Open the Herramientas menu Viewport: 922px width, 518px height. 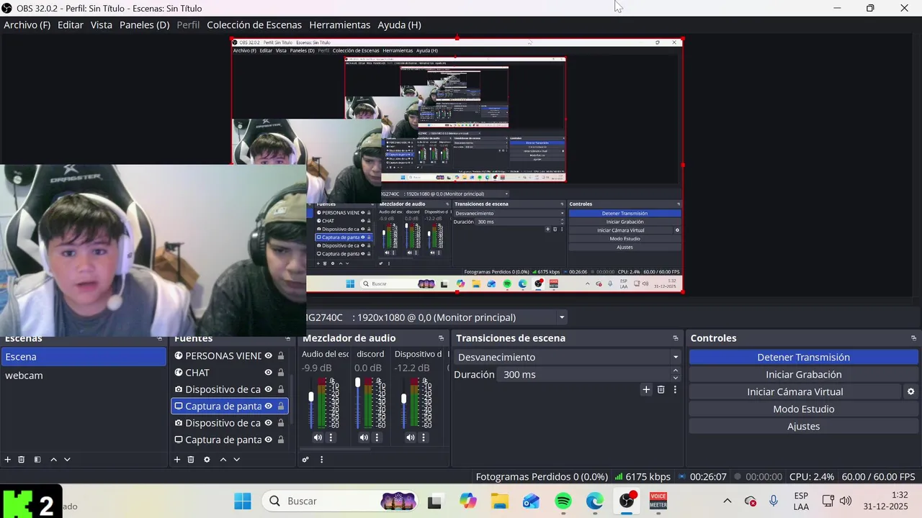pyautogui.click(x=340, y=24)
